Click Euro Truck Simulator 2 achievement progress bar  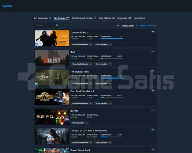click(x=112, y=98)
